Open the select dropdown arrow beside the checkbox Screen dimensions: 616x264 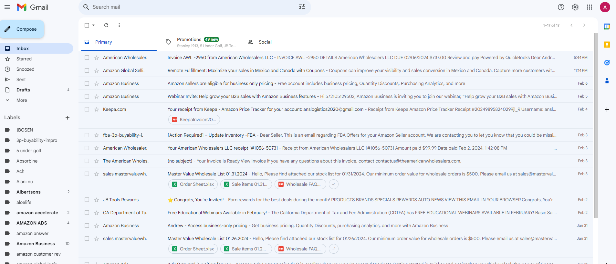pos(93,25)
